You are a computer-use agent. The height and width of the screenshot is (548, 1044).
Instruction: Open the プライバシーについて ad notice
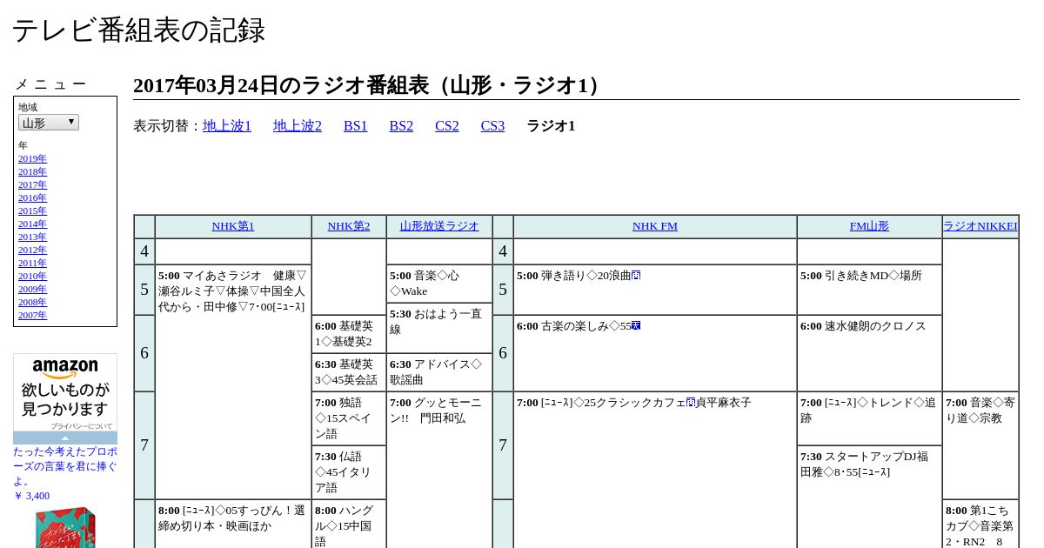81,426
